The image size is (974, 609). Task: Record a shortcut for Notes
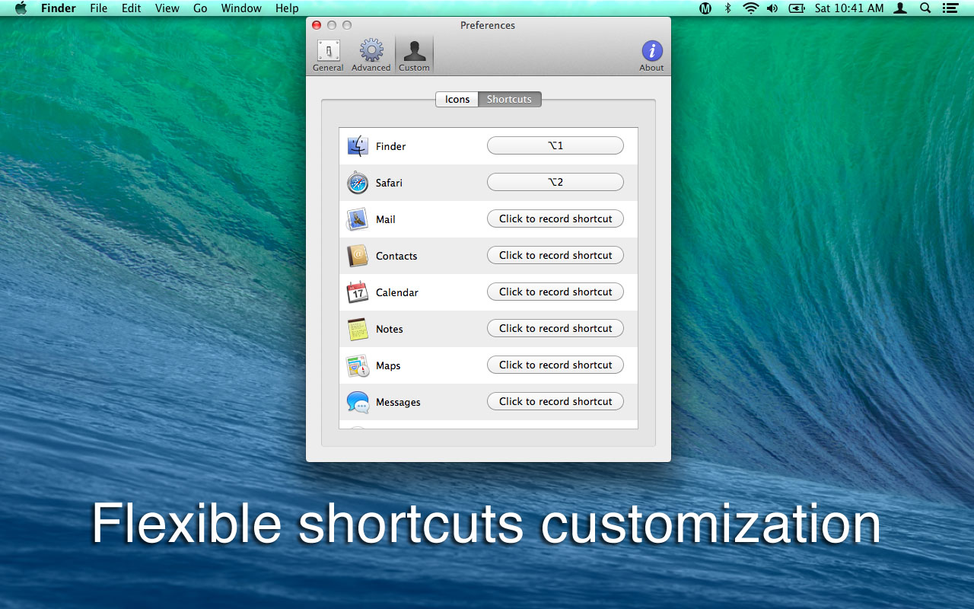point(555,328)
